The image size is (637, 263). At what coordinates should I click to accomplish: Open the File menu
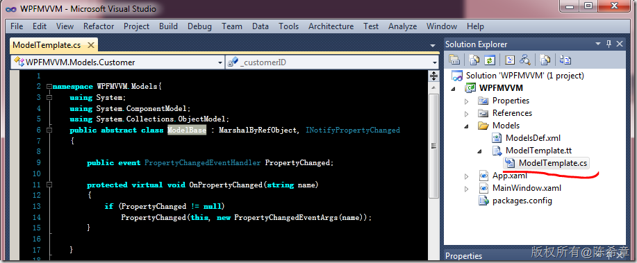[17, 26]
